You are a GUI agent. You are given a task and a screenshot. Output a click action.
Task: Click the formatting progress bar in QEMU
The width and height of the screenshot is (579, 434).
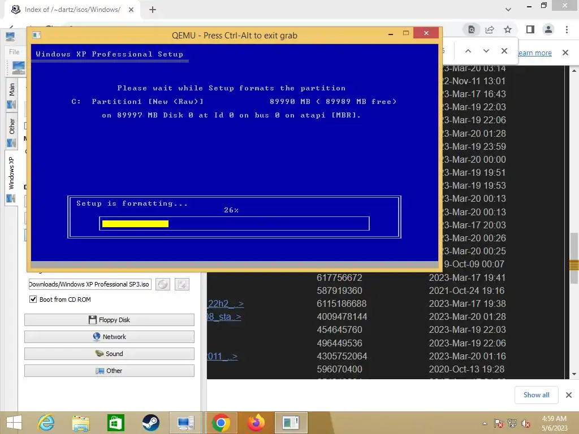234,224
